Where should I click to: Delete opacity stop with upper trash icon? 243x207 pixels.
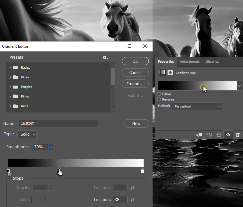pyautogui.click(x=133, y=188)
